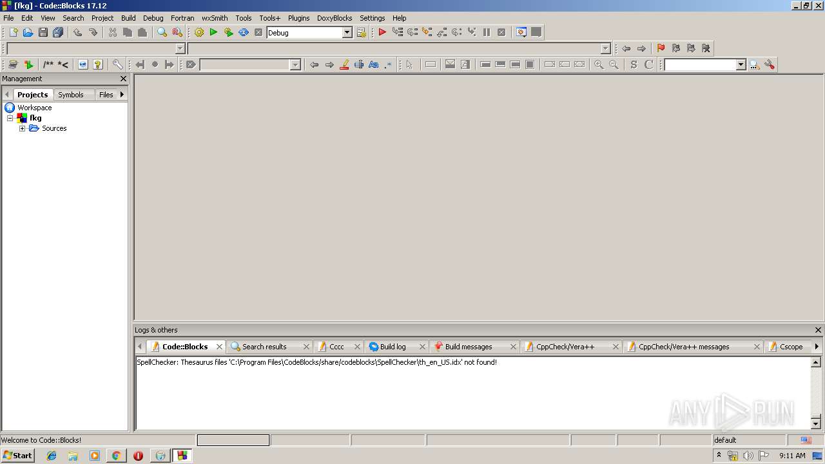
Task: Click the Highlight marker icon
Action: [344, 64]
